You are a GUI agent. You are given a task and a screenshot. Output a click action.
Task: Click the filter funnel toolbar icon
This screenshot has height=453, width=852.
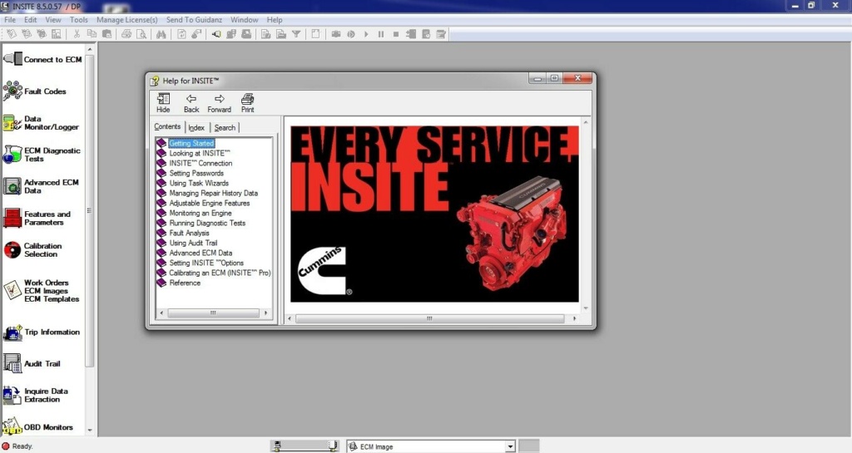[x=296, y=34]
